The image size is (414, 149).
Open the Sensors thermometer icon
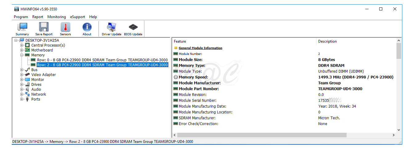point(65,27)
